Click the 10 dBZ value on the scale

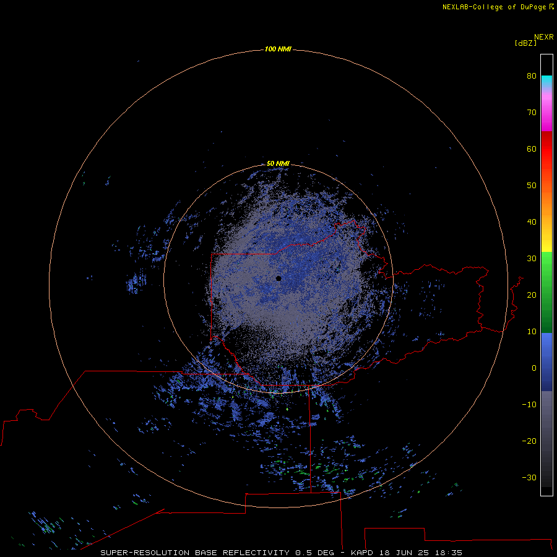coord(532,332)
